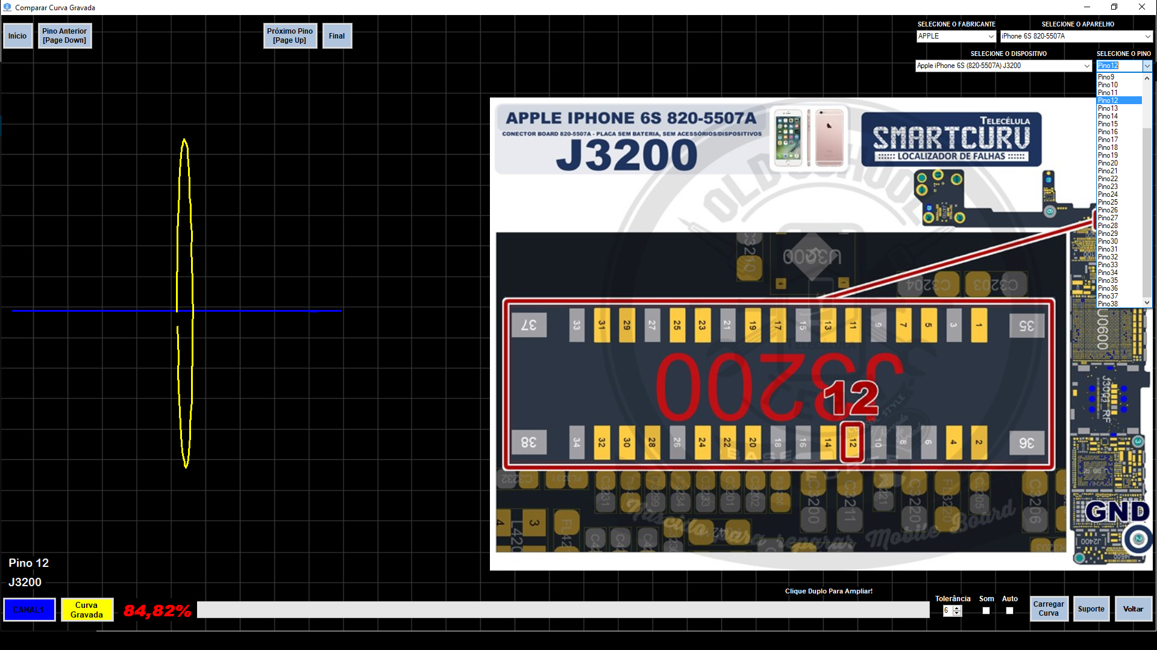Image resolution: width=1157 pixels, height=650 pixels.
Task: Choose Pino19 from the list
Action: [1119, 155]
